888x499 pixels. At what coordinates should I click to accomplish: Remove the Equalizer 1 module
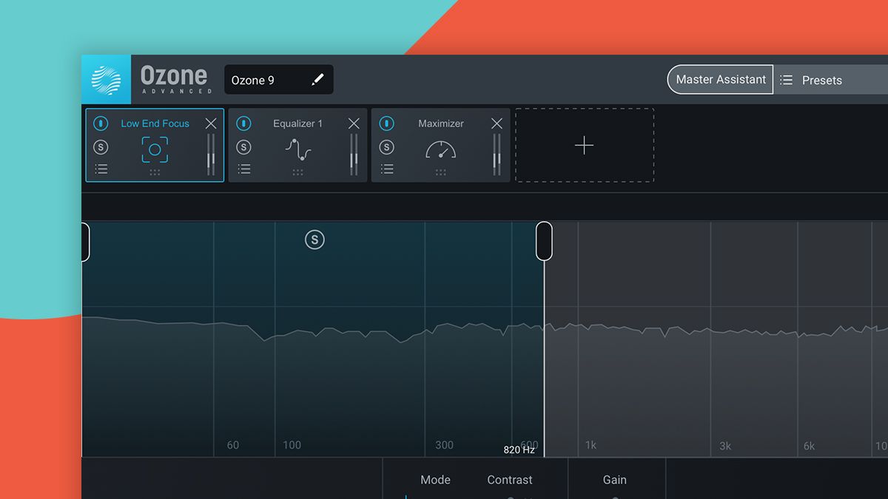[x=354, y=123]
